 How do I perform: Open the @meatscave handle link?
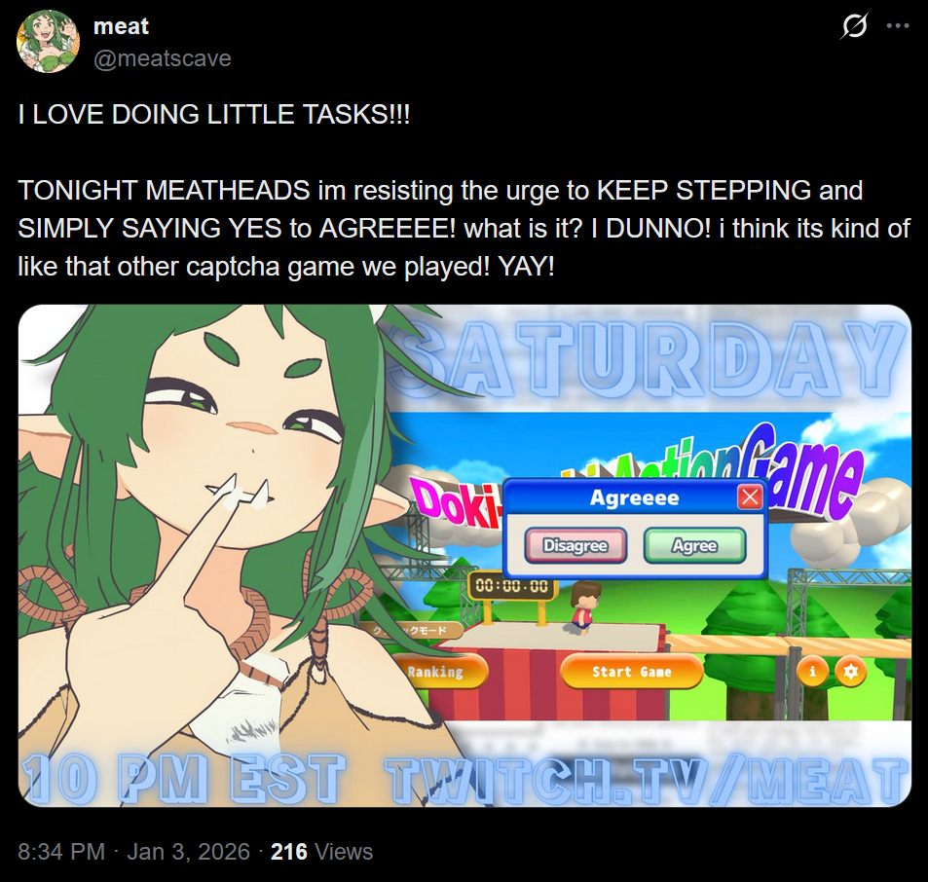163,58
